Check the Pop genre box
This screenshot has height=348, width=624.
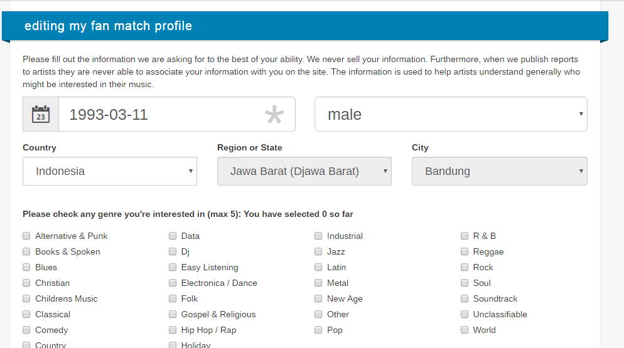click(318, 330)
